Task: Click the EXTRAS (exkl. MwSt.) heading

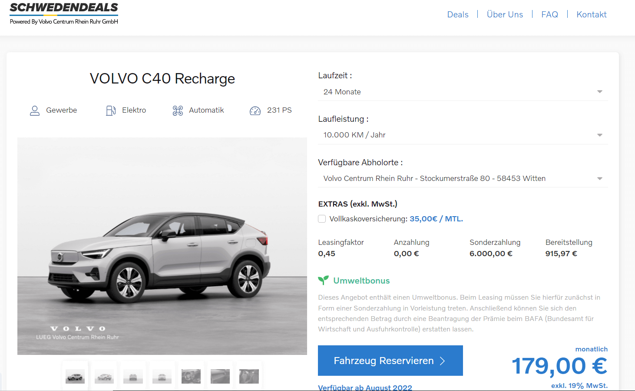Action: 357,204
